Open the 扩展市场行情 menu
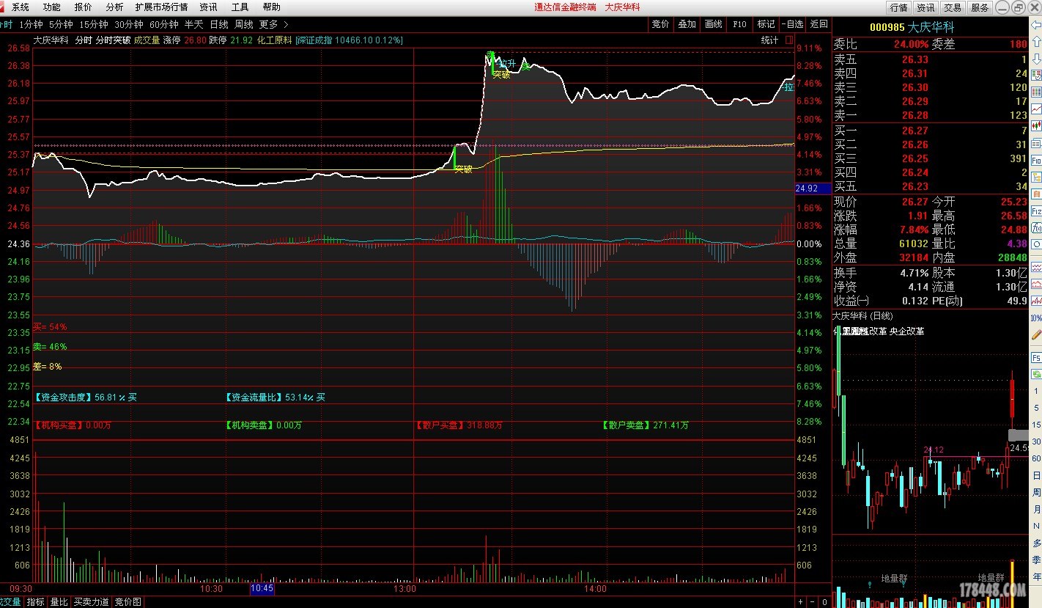This screenshot has width=1042, height=608. click(x=161, y=7)
